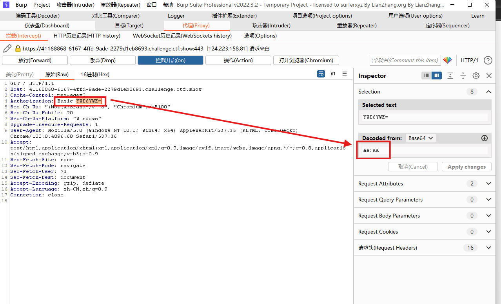The image size is (501, 304).
Task: Expand the Request Headers section
Action: tap(488, 248)
